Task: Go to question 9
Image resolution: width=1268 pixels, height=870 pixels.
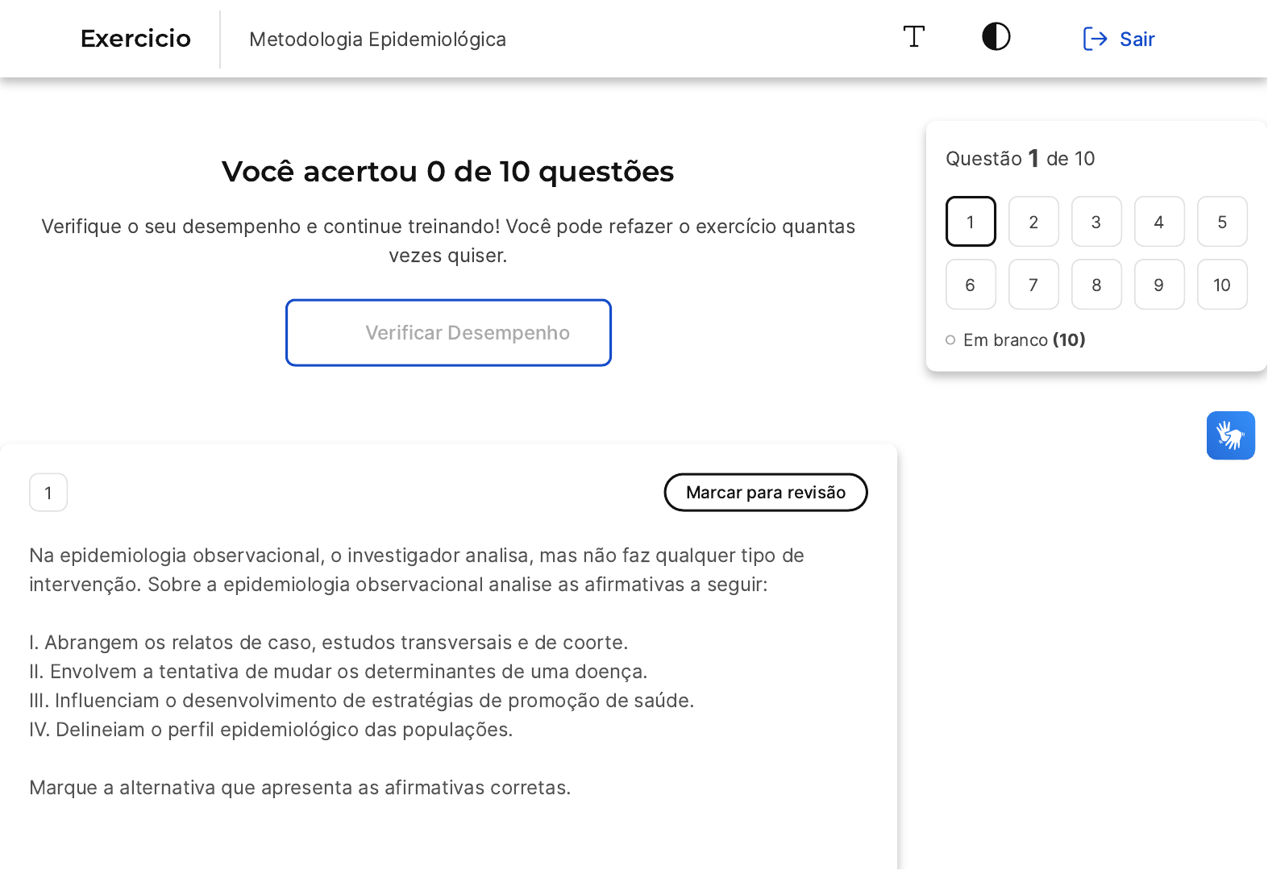Action: (1159, 285)
